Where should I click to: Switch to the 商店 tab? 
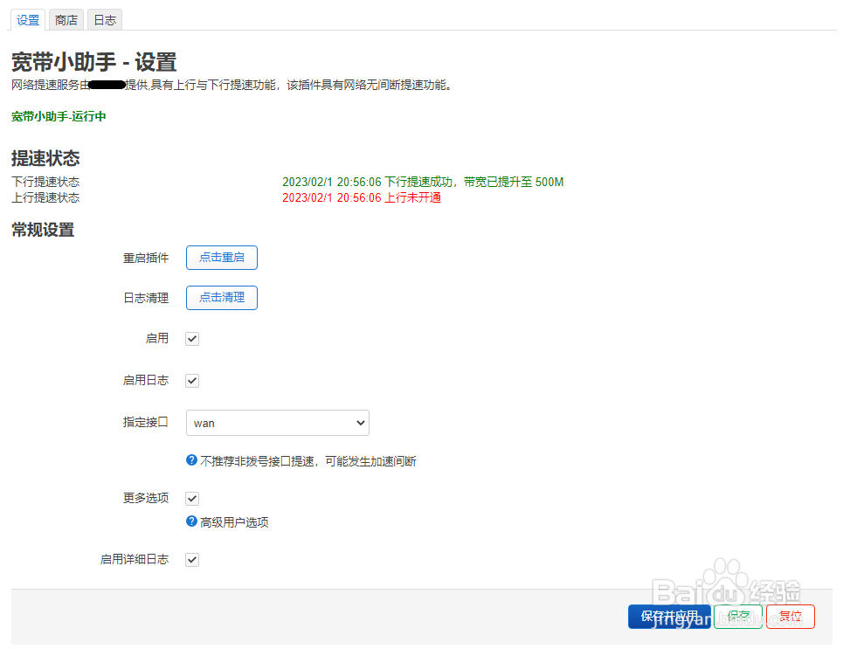coord(66,20)
